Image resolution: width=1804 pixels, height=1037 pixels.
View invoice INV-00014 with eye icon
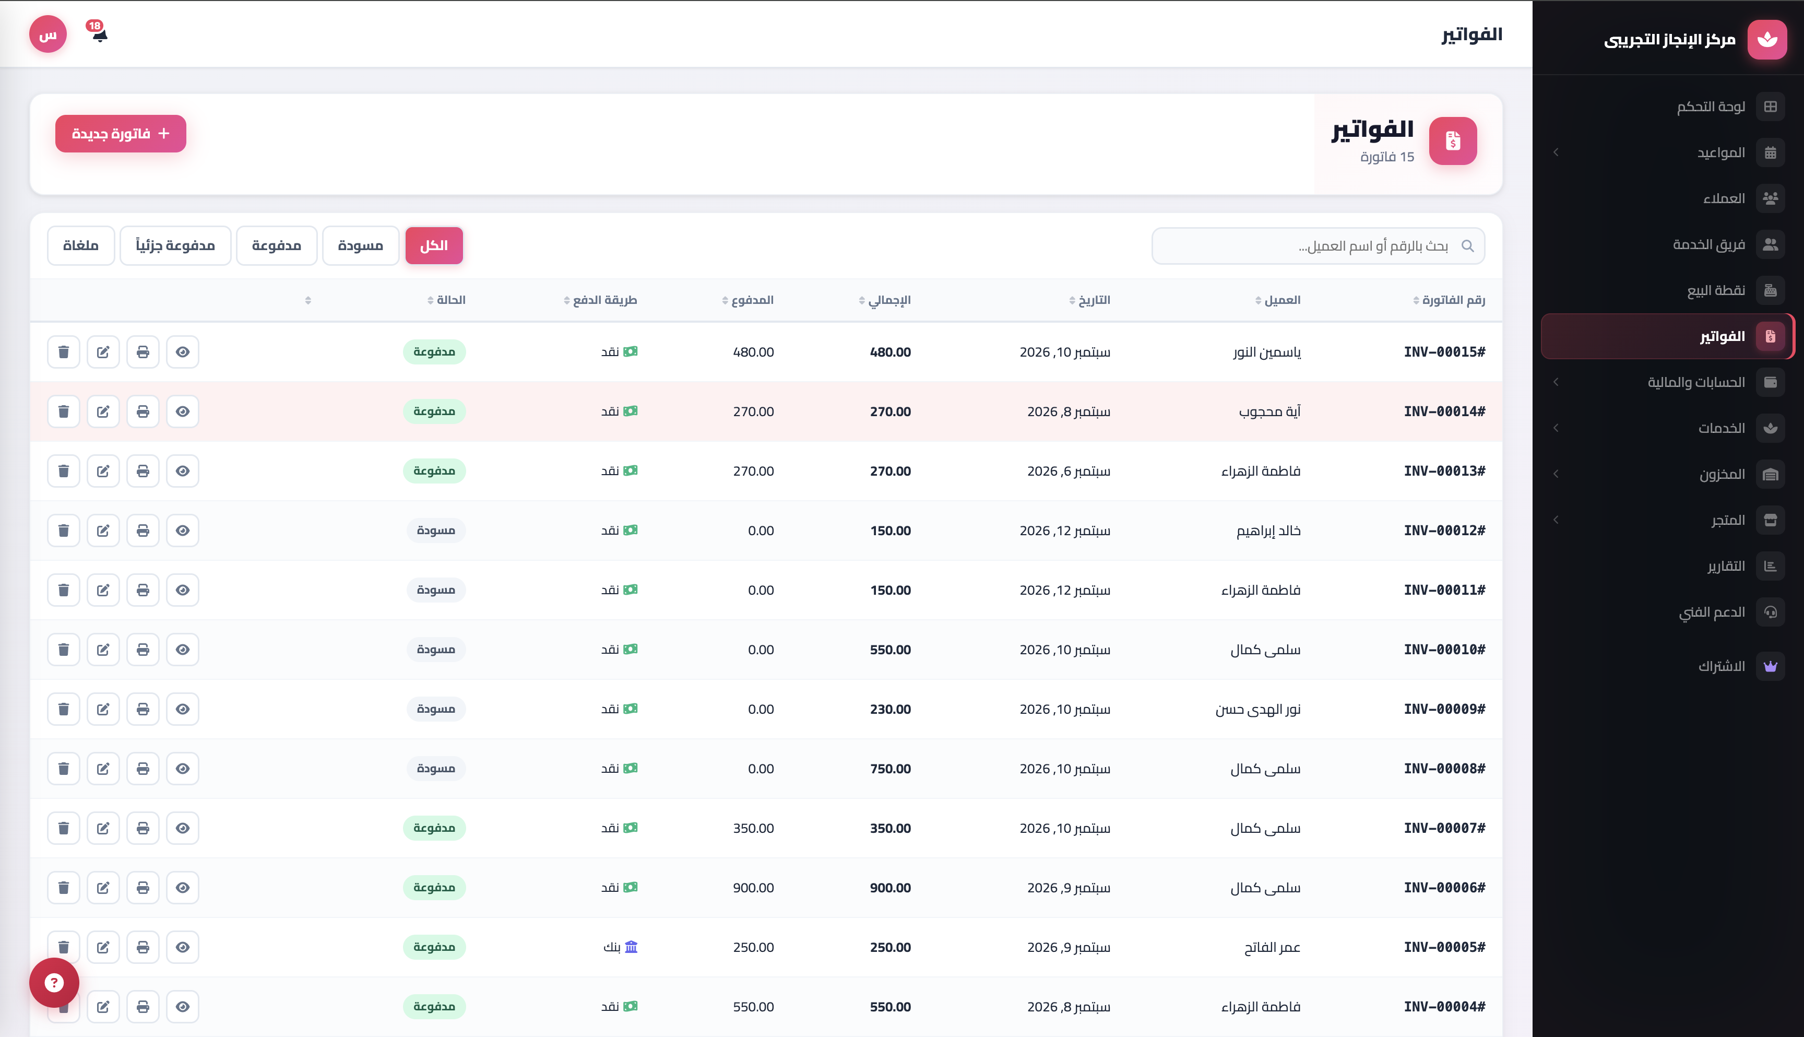[x=183, y=411]
